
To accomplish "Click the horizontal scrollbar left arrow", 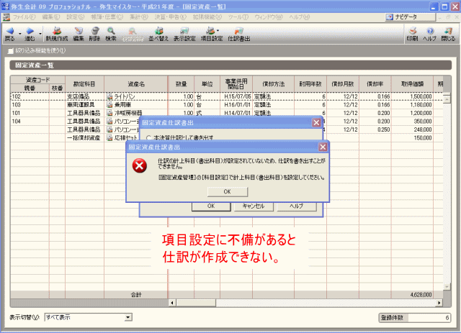I will 172,303.
